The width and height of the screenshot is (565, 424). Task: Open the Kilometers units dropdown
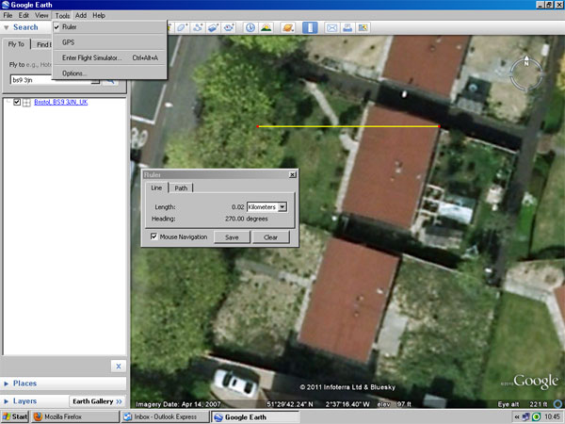tap(266, 206)
